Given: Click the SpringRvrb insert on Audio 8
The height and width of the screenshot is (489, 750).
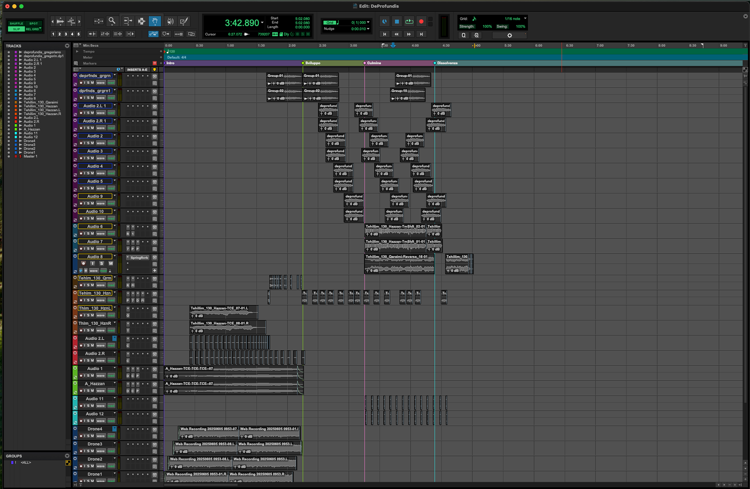Looking at the screenshot, I should click(x=139, y=258).
